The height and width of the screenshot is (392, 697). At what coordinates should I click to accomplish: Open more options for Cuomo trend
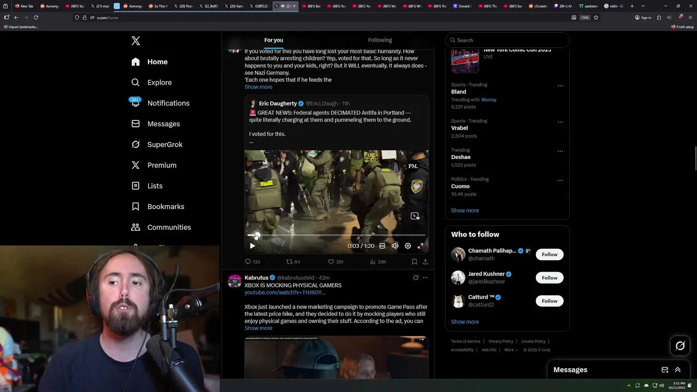pos(560,180)
